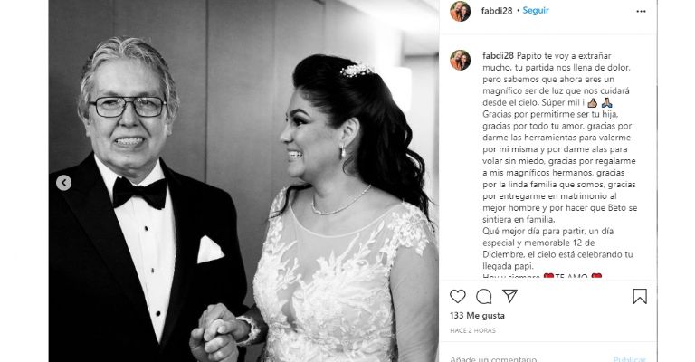Screen dimensions: 695x362
Task: Click the praying hands emoji in caption
Action: point(607,103)
